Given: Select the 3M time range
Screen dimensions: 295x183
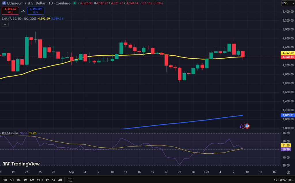Looking at the screenshot, I should click(x=25, y=180).
